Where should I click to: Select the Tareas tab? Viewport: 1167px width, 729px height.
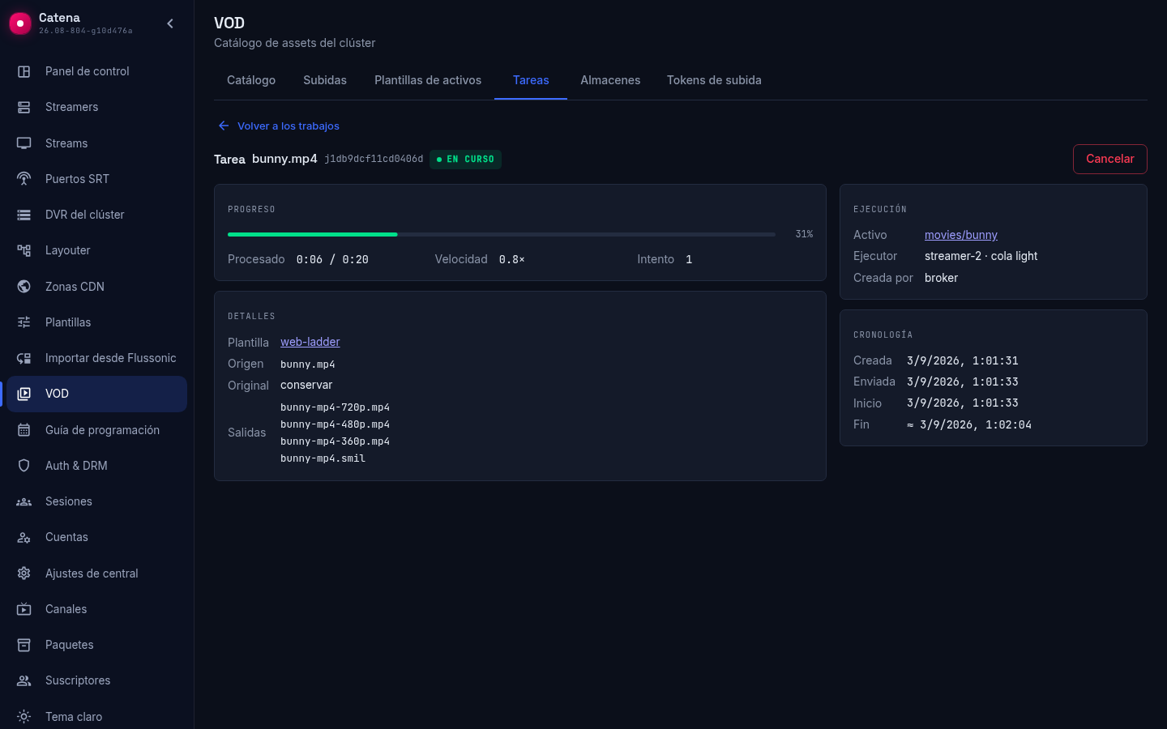point(531,80)
